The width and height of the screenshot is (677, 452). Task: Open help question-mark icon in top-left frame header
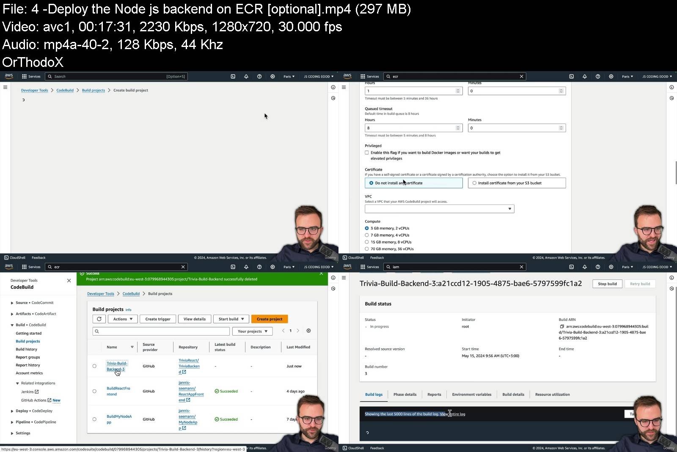click(x=259, y=77)
